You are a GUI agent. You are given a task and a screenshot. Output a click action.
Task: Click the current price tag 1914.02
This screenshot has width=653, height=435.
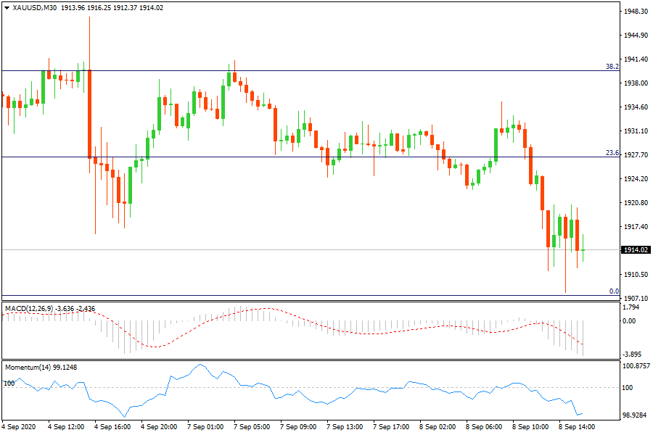(636, 250)
